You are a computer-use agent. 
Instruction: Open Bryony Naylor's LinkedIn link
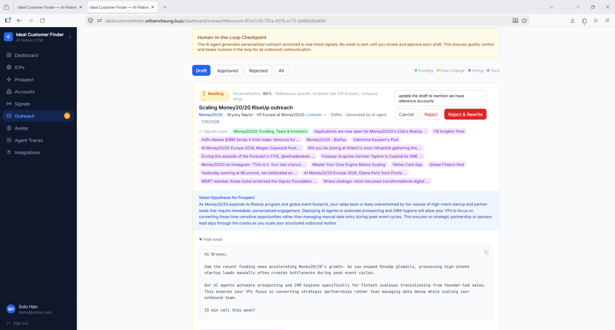pyautogui.click(x=316, y=115)
